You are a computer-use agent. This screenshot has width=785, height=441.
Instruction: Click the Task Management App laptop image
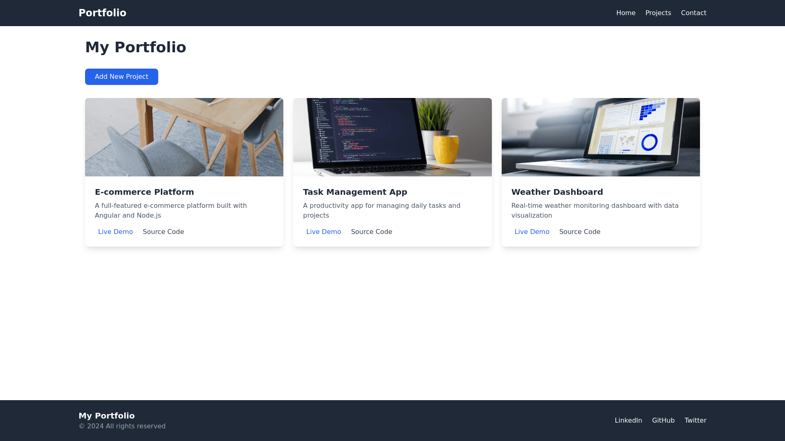click(392, 137)
